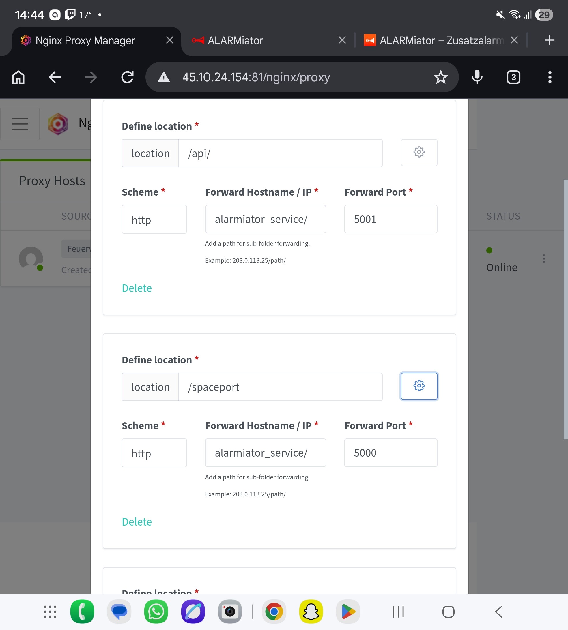
Task: Open Chrome three-dot overflow menu
Action: [550, 77]
